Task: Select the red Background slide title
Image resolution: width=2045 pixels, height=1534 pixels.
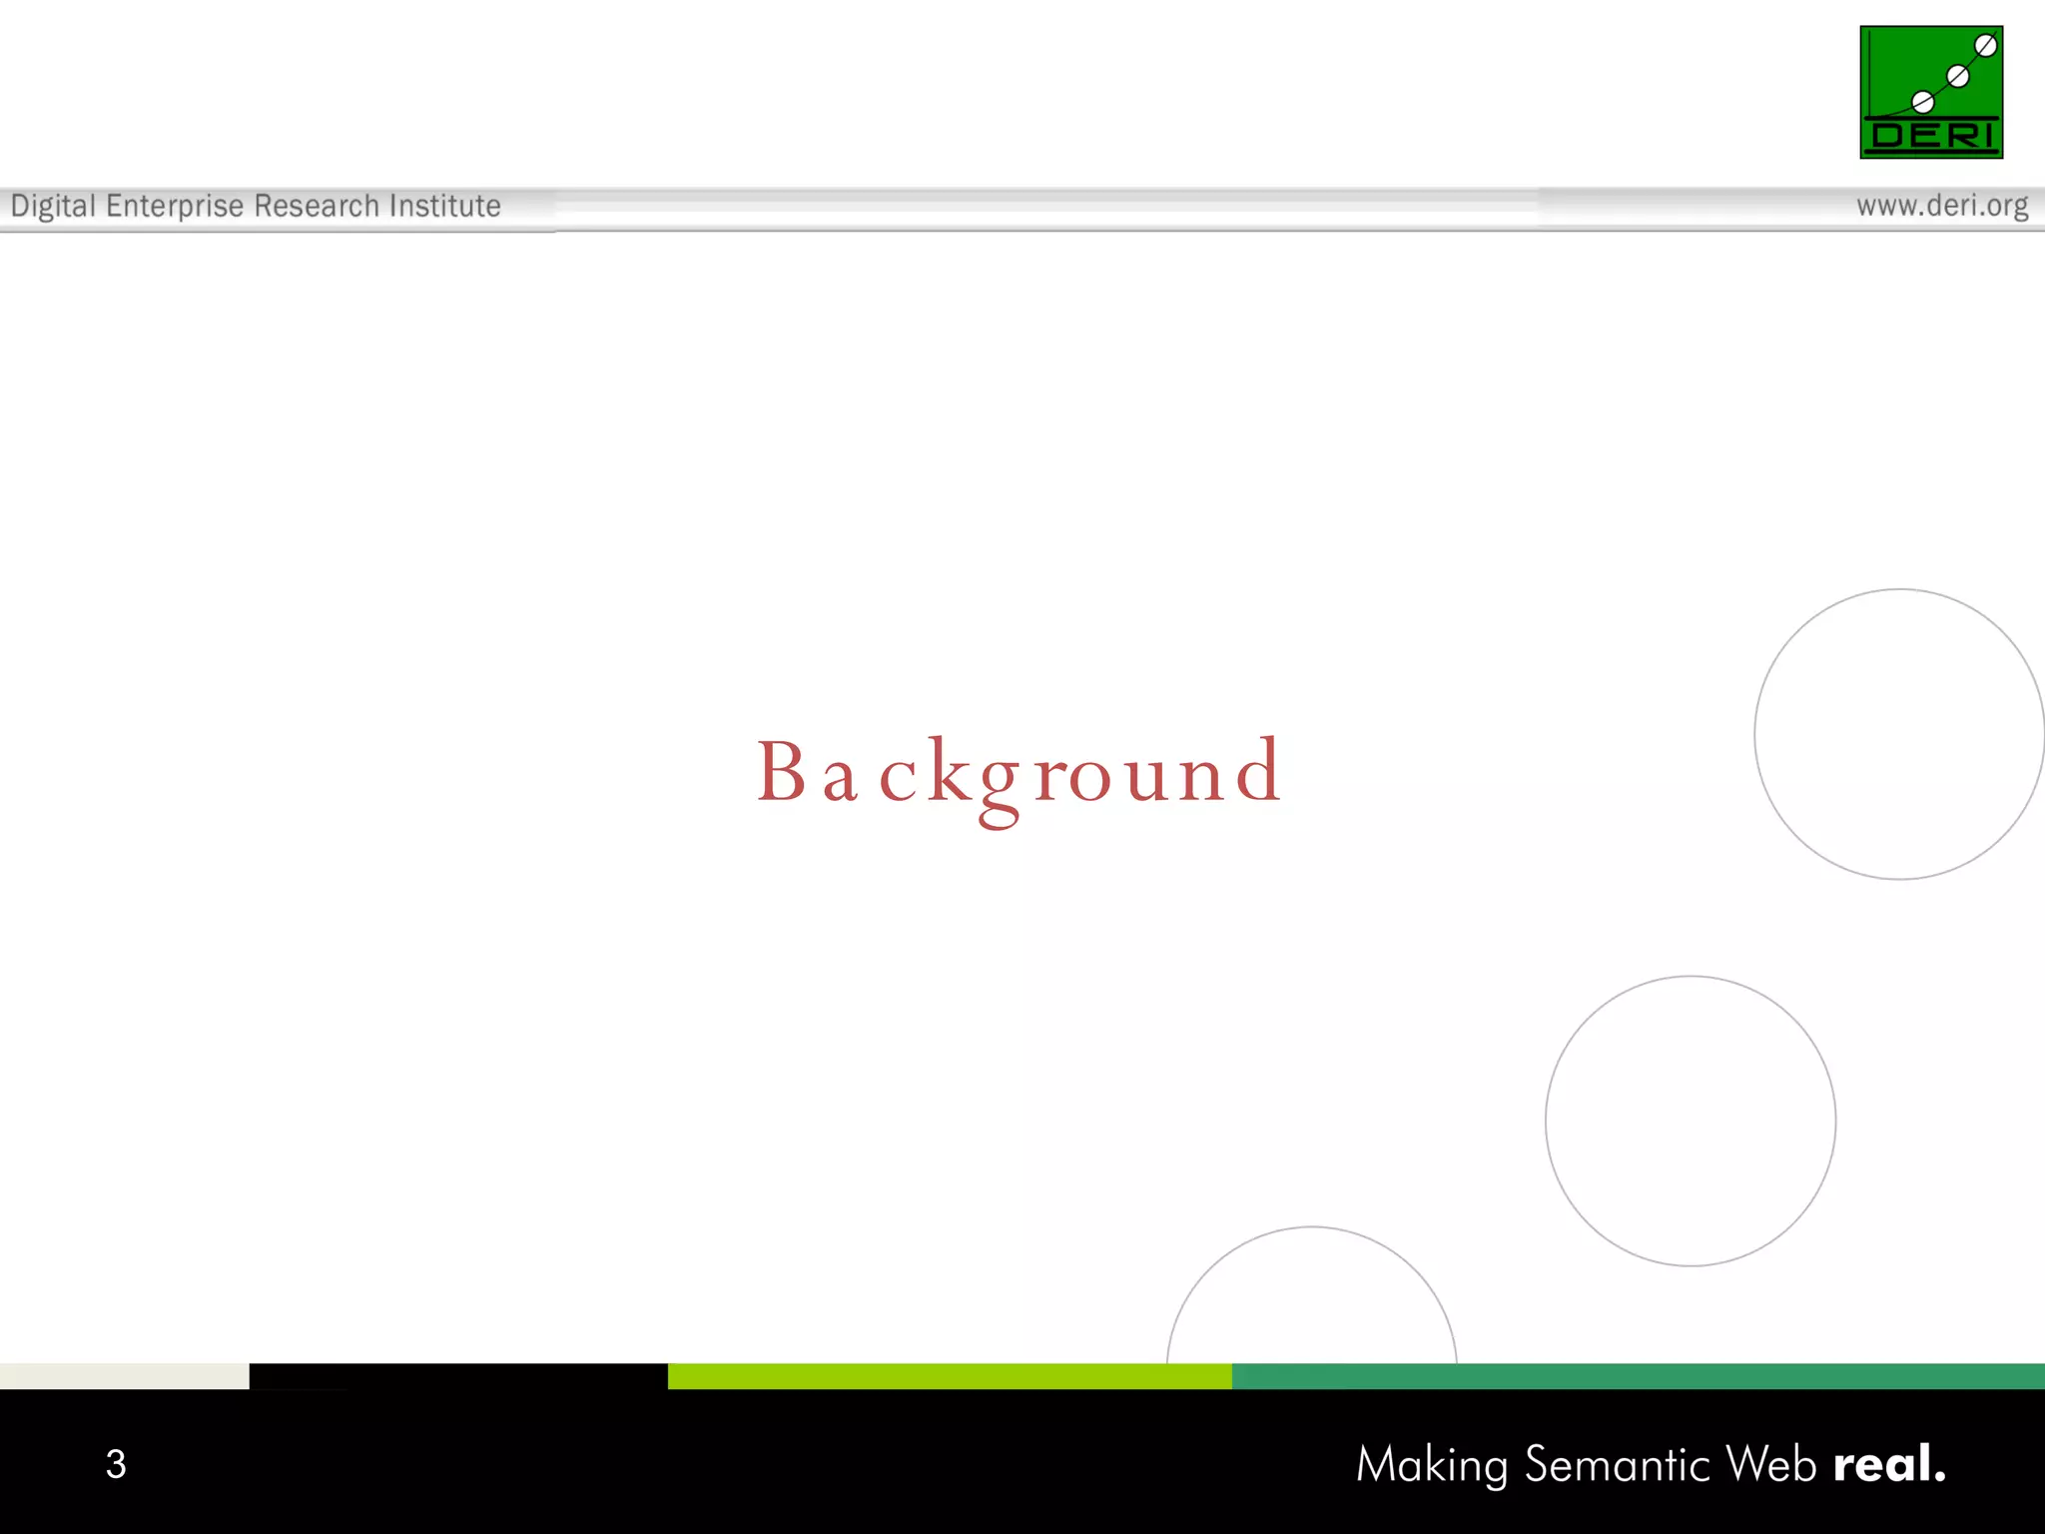Action: tap(1019, 774)
